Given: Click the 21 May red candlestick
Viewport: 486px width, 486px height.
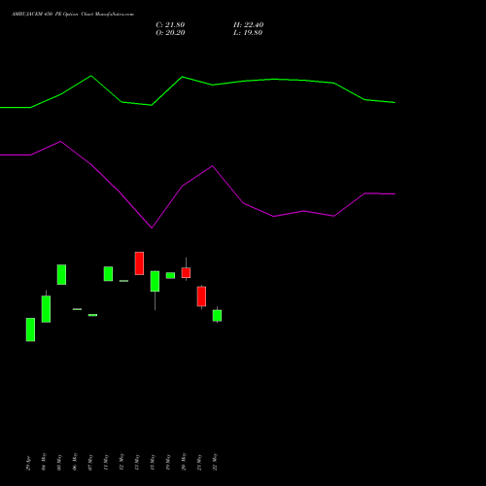Looking at the screenshot, I should tap(201, 296).
